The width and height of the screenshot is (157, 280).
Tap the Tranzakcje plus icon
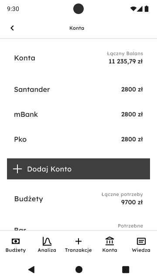[78, 241]
